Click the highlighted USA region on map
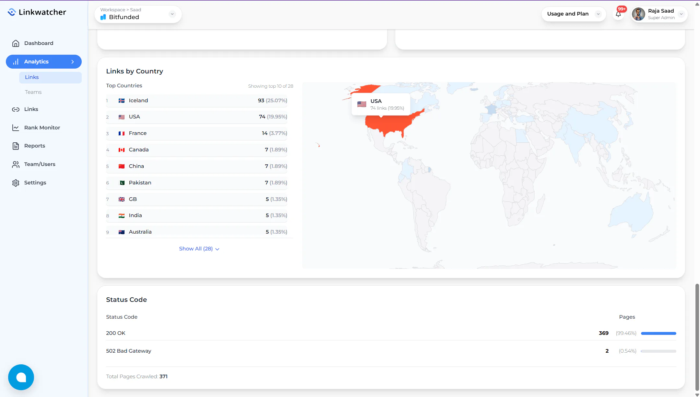 389,125
